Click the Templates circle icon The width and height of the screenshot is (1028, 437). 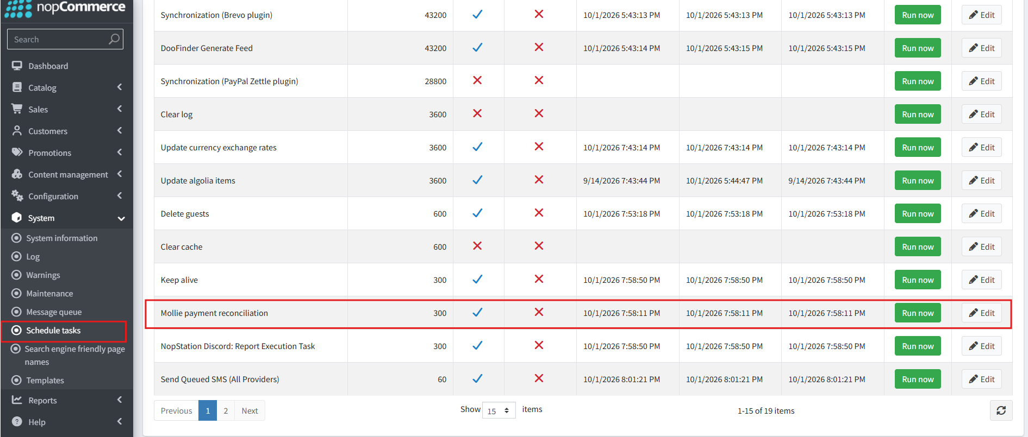click(x=16, y=380)
